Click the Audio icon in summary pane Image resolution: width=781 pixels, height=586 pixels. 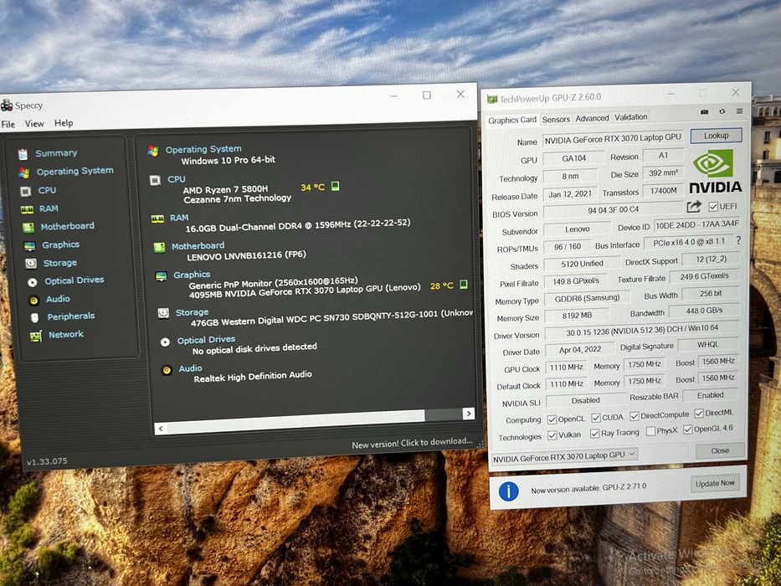coord(167,370)
